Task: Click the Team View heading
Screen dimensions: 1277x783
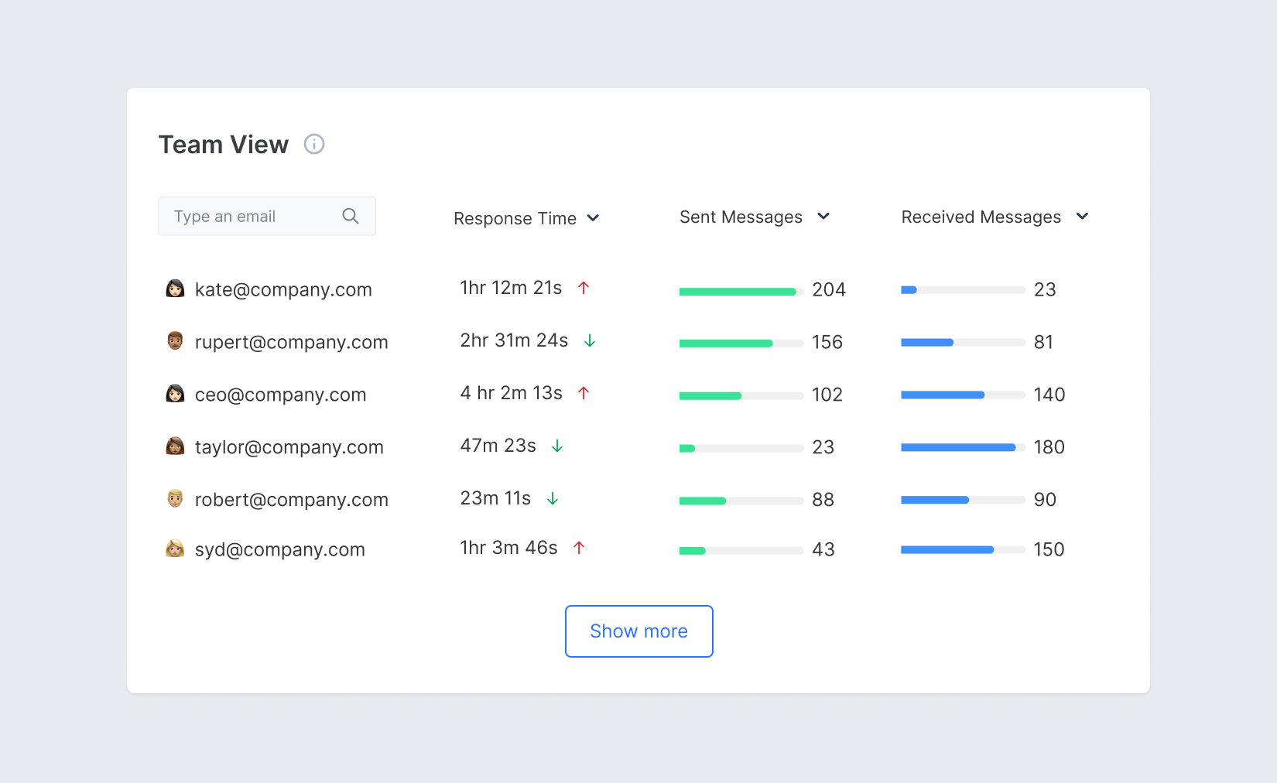Action: (x=223, y=144)
